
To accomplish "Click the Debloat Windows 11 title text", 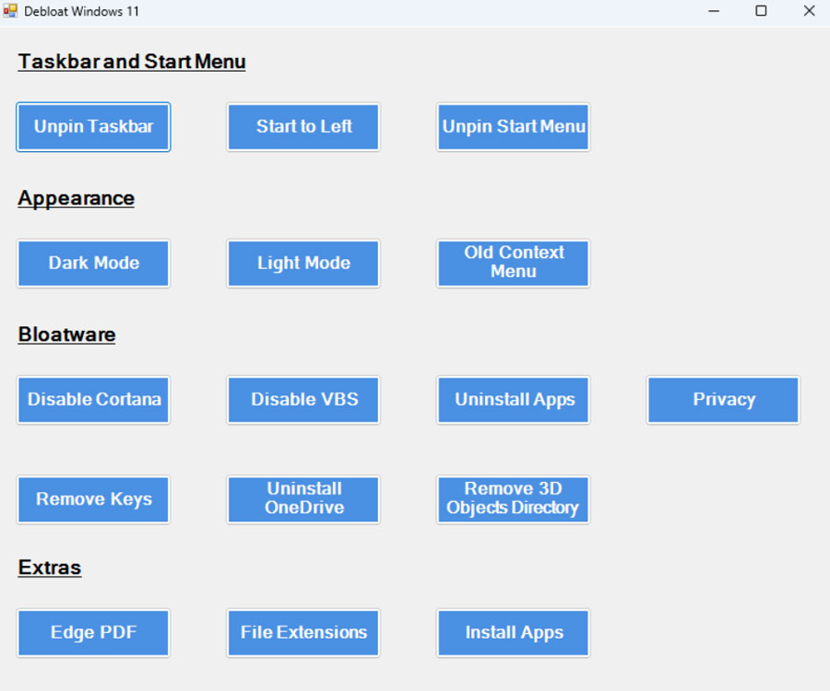I will point(81,11).
